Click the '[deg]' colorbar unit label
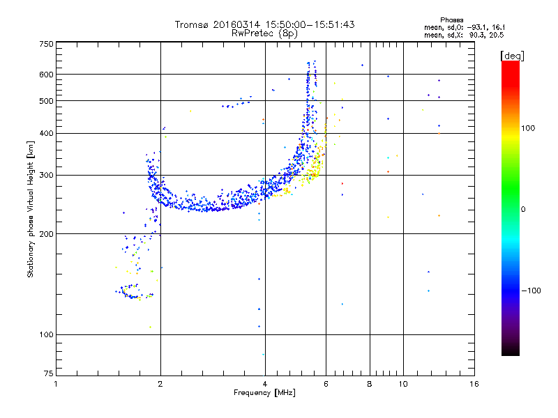 tap(512, 56)
